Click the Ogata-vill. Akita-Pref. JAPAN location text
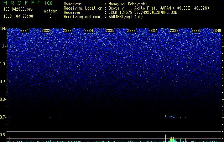The image size is (224, 142). (159, 8)
